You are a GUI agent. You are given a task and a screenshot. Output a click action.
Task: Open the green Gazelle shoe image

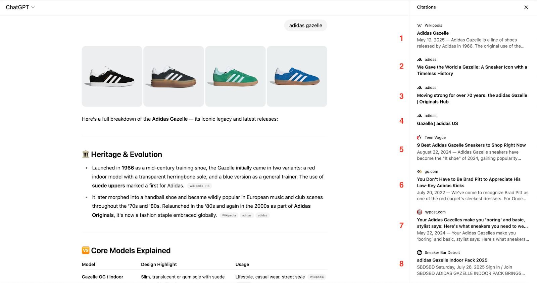pos(235,76)
